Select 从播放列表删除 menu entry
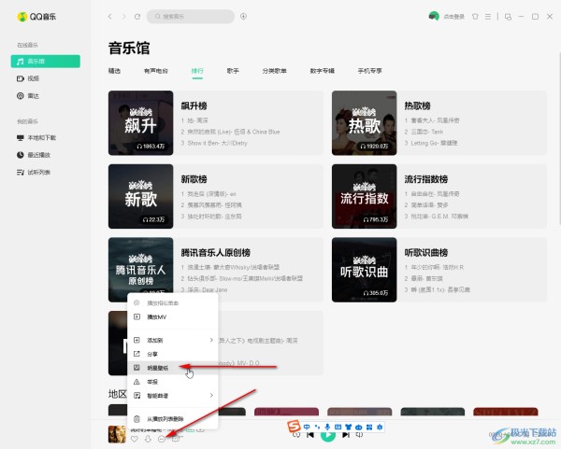561x449 pixels. [x=173, y=419]
